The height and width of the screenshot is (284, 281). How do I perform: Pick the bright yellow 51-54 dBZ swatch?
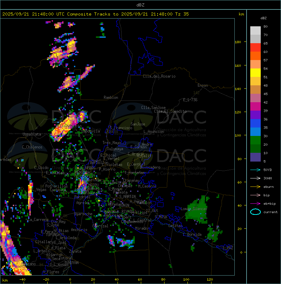point(255,73)
